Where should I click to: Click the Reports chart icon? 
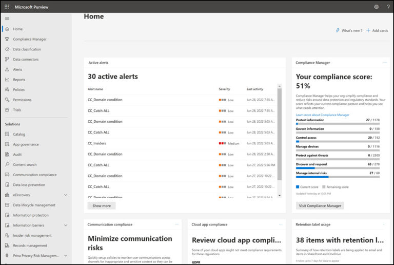7,80
